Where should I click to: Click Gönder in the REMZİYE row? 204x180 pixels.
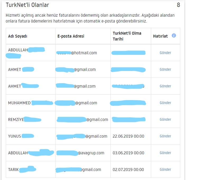tap(165, 119)
